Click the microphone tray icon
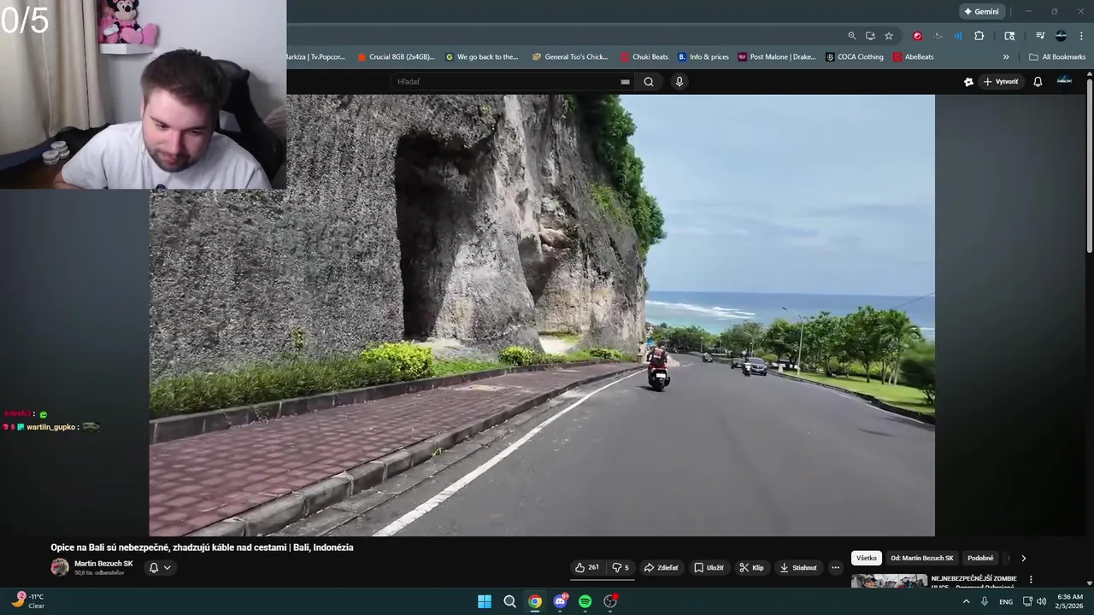1094x615 pixels. click(x=985, y=601)
